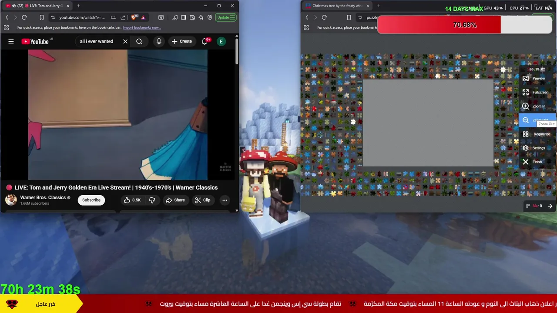Mute the YouTube tab via speaker icon
This screenshot has height=313, width=557.
coord(13,6)
